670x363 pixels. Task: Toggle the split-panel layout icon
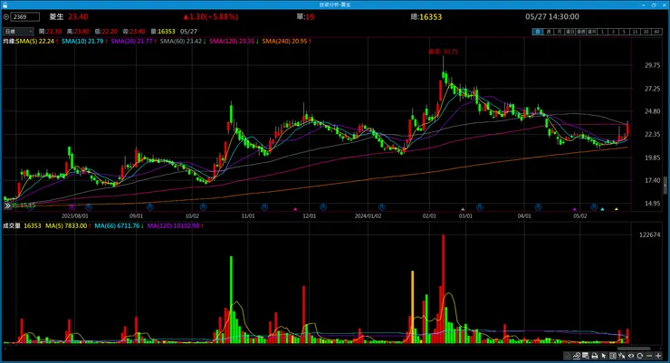(613, 356)
